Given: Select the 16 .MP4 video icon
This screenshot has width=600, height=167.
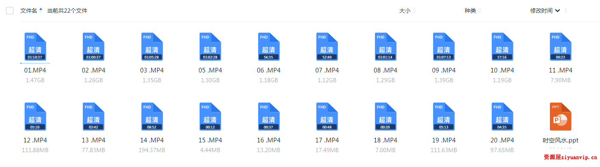Looking at the screenshot, I should point(269,117).
